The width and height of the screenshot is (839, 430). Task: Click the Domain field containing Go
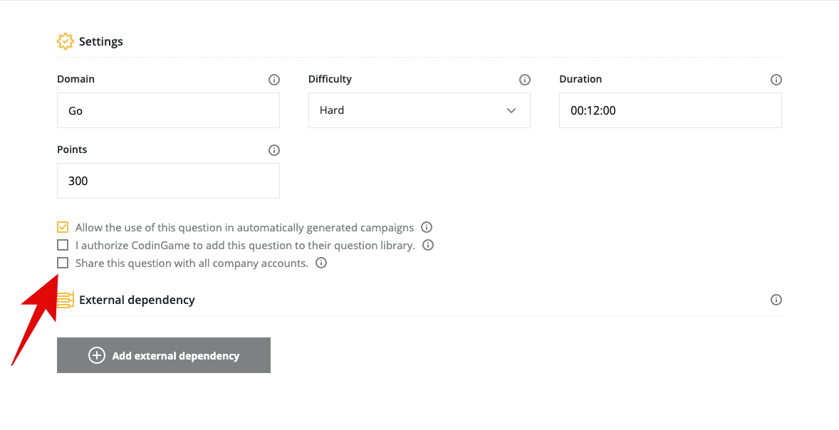point(168,110)
